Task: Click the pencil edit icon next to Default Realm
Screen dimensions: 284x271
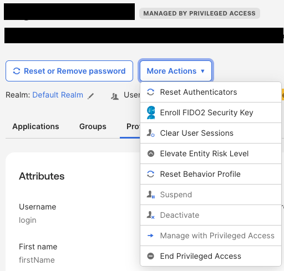Action: point(90,96)
